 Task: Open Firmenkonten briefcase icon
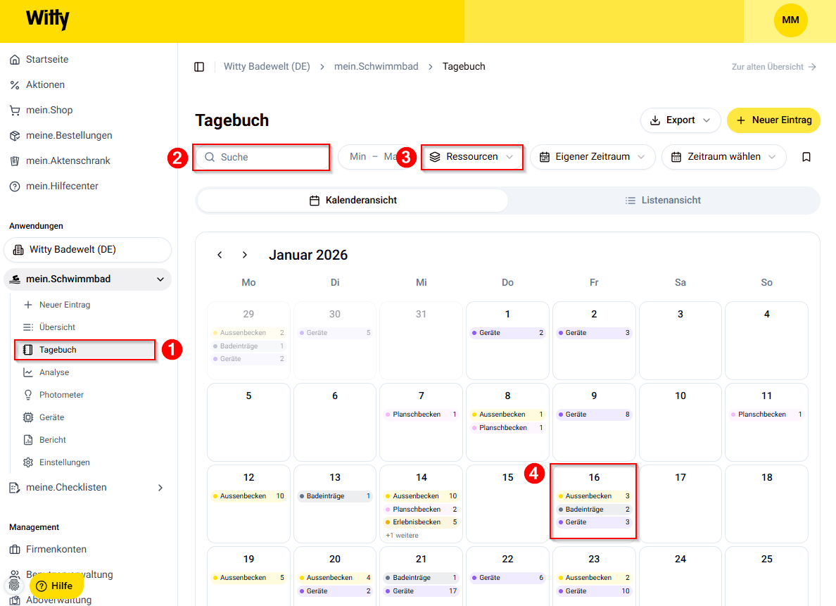(15, 550)
